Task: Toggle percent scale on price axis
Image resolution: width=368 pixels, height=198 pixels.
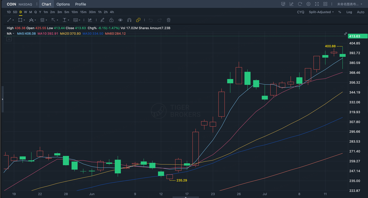Action: tap(340, 12)
